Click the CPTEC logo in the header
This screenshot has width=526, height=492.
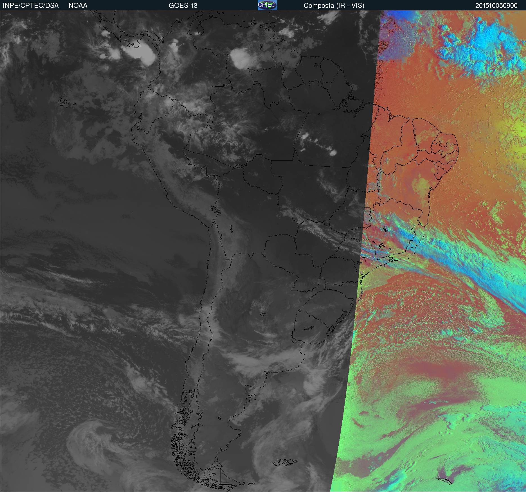tap(267, 5)
